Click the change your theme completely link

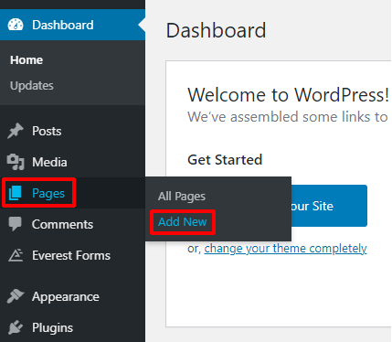[285, 249]
